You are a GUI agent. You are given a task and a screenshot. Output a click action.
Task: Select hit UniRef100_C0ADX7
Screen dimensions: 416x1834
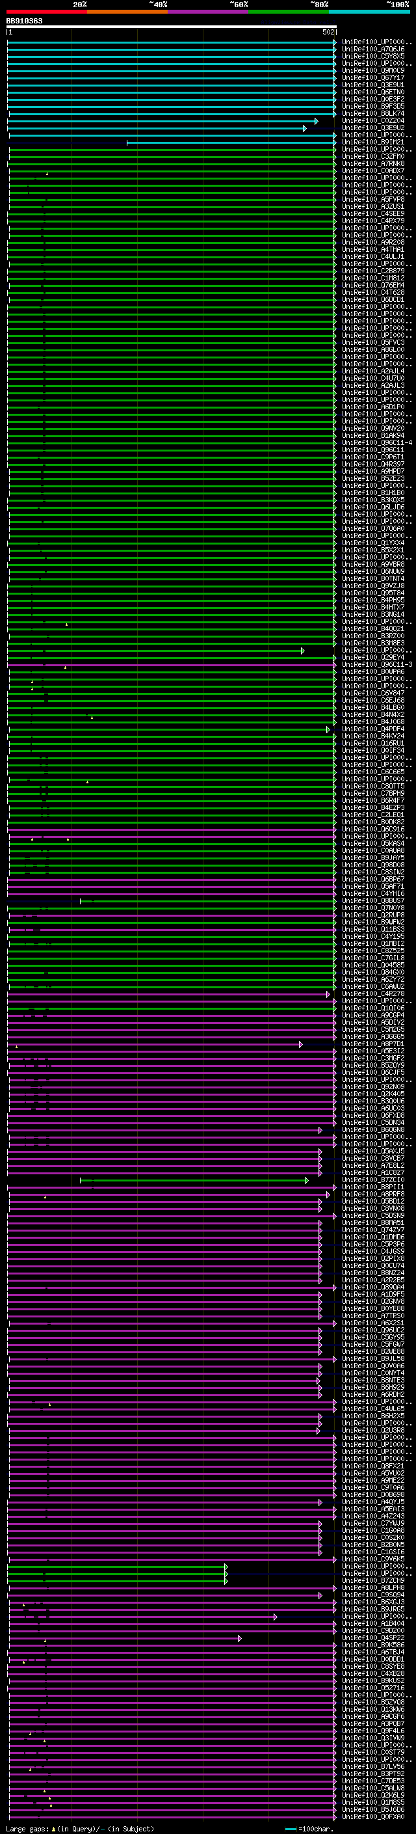pyautogui.click(x=373, y=171)
